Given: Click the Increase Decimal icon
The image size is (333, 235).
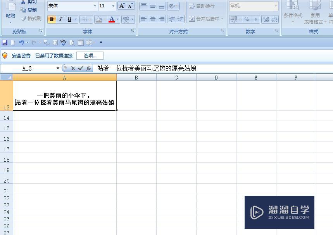Looking at the screenshot, I should (x=266, y=19).
